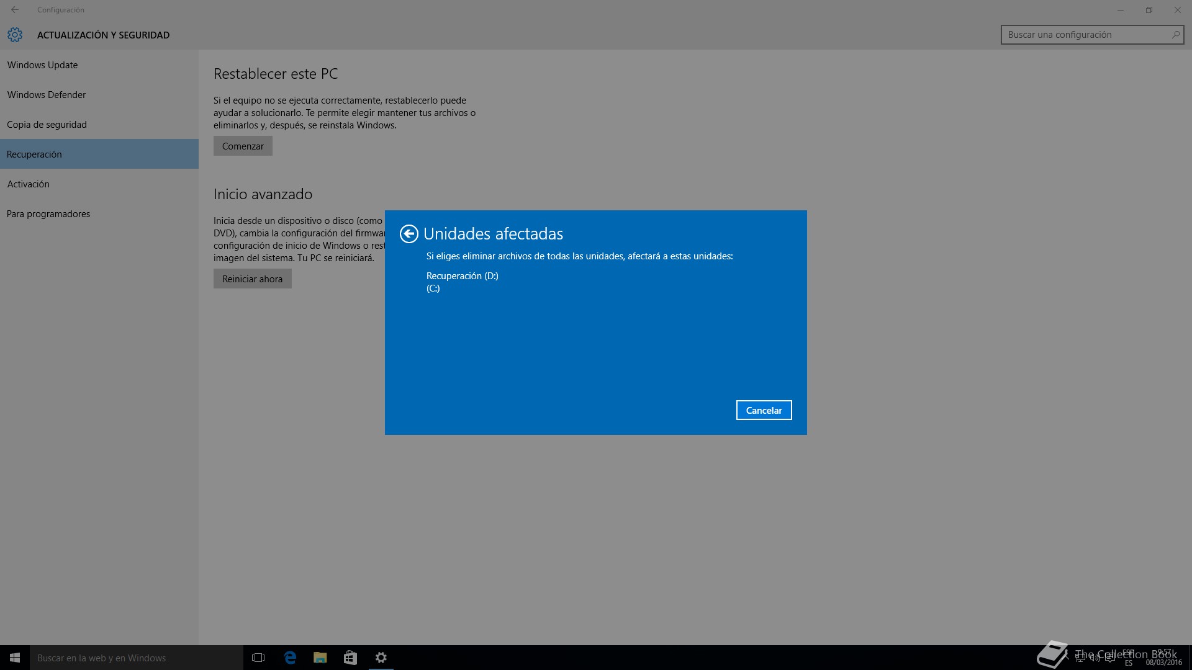Screen dimensions: 1192x670
Task: Select Windows Defender in the sidebar
Action: pos(99,94)
